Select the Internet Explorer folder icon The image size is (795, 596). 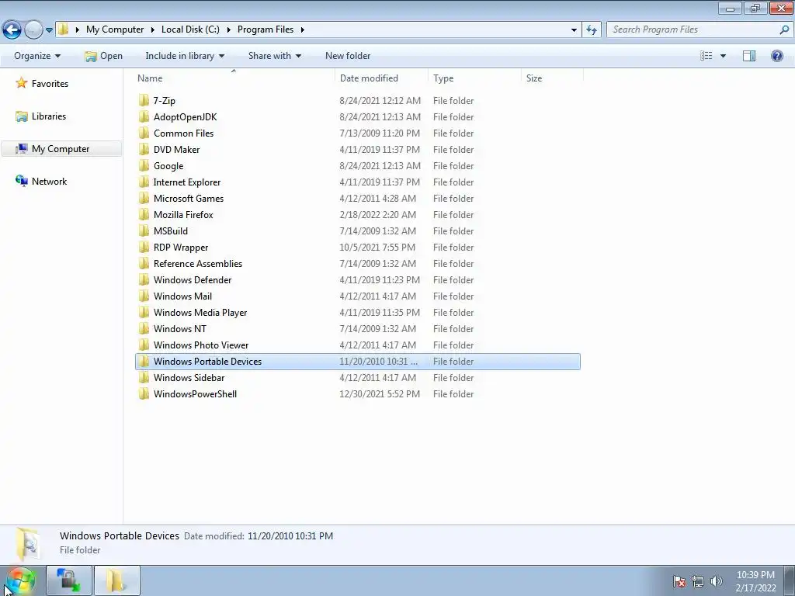click(144, 182)
